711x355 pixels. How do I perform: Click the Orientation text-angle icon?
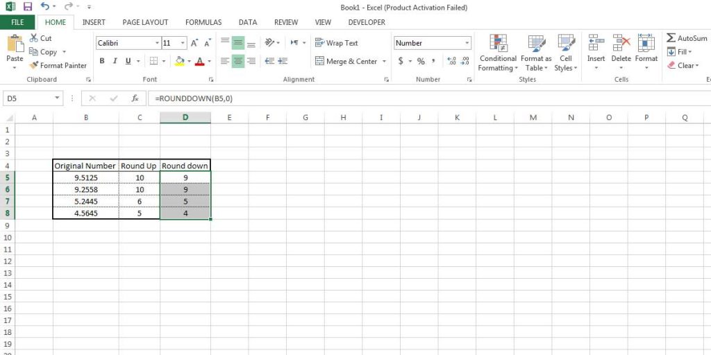(270, 42)
